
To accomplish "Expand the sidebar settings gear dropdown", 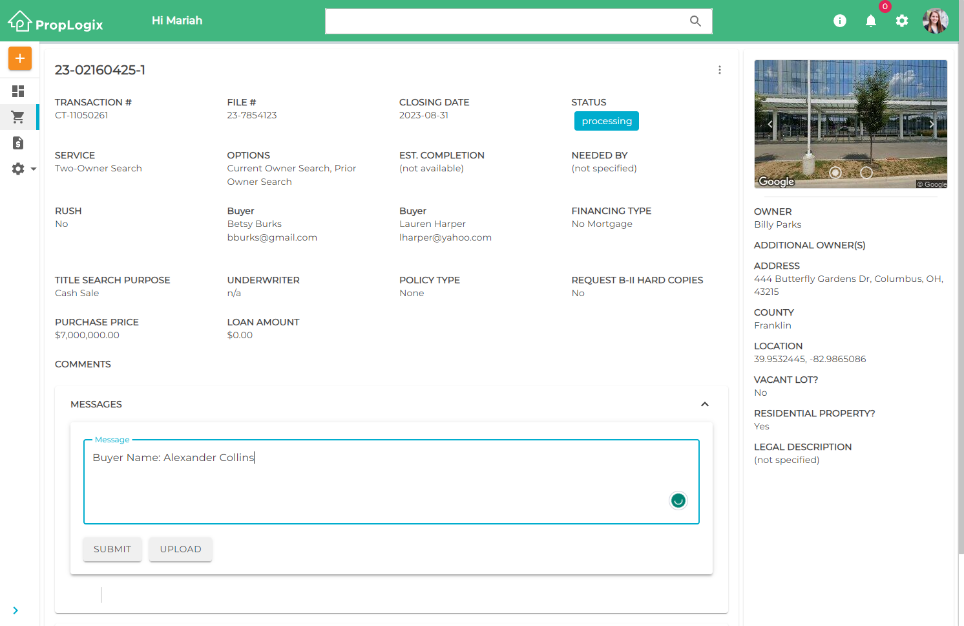I will click(x=24, y=169).
